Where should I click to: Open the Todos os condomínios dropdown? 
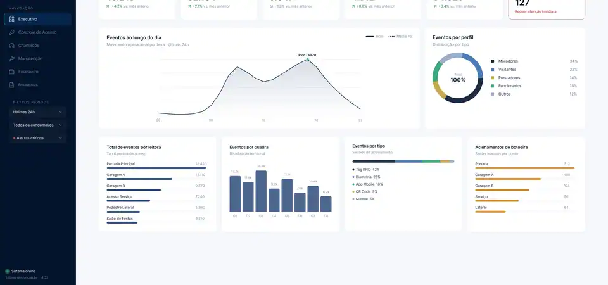tap(37, 125)
